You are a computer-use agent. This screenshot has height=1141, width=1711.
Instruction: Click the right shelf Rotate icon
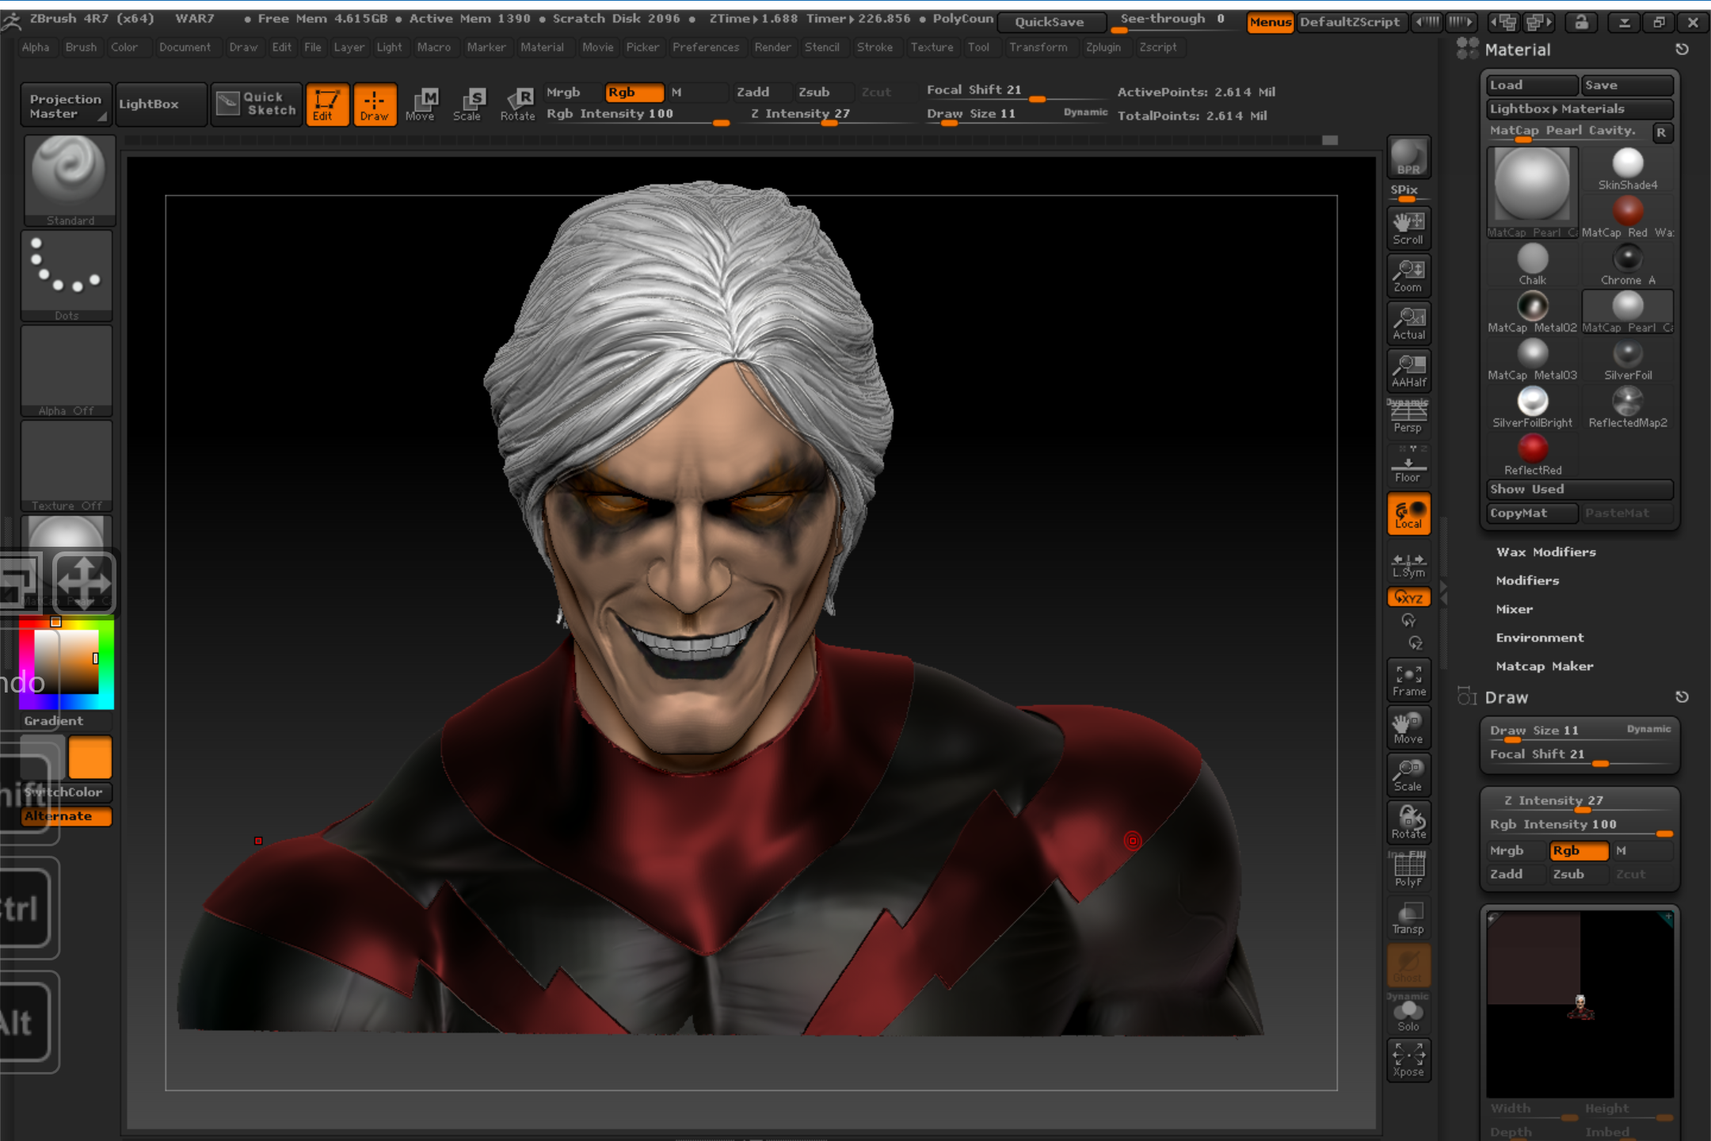coord(1408,822)
